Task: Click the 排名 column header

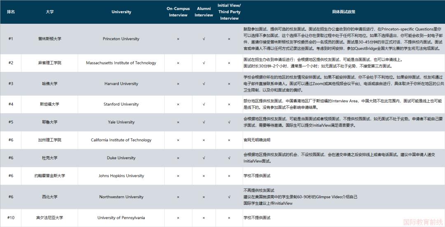Action: tap(11, 12)
